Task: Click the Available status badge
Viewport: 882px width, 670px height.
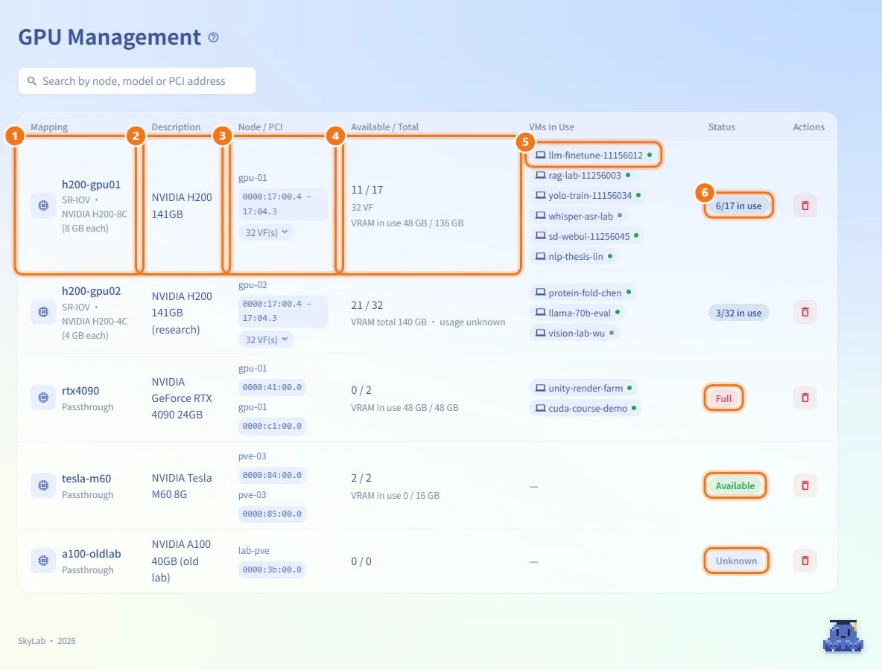Action: tap(735, 485)
